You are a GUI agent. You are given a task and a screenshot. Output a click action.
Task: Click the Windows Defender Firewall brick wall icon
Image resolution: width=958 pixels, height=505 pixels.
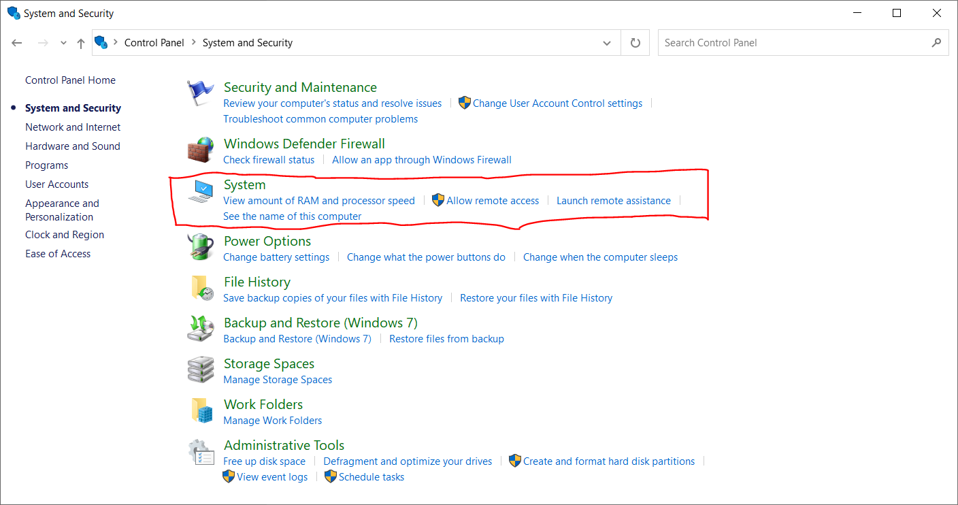(200, 150)
